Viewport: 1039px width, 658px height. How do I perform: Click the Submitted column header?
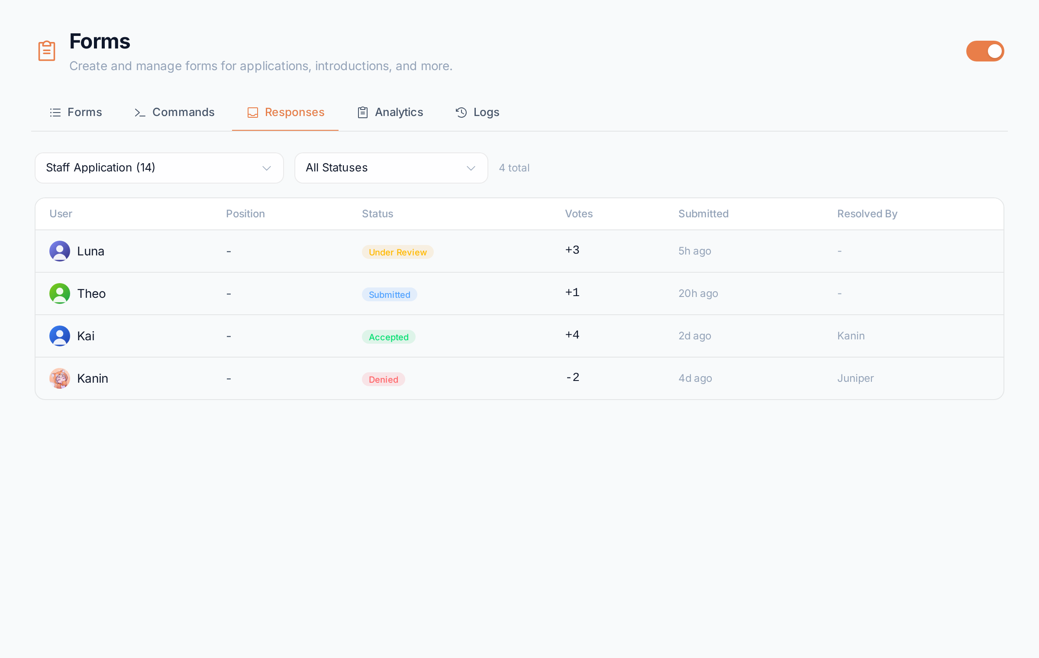[x=703, y=214]
